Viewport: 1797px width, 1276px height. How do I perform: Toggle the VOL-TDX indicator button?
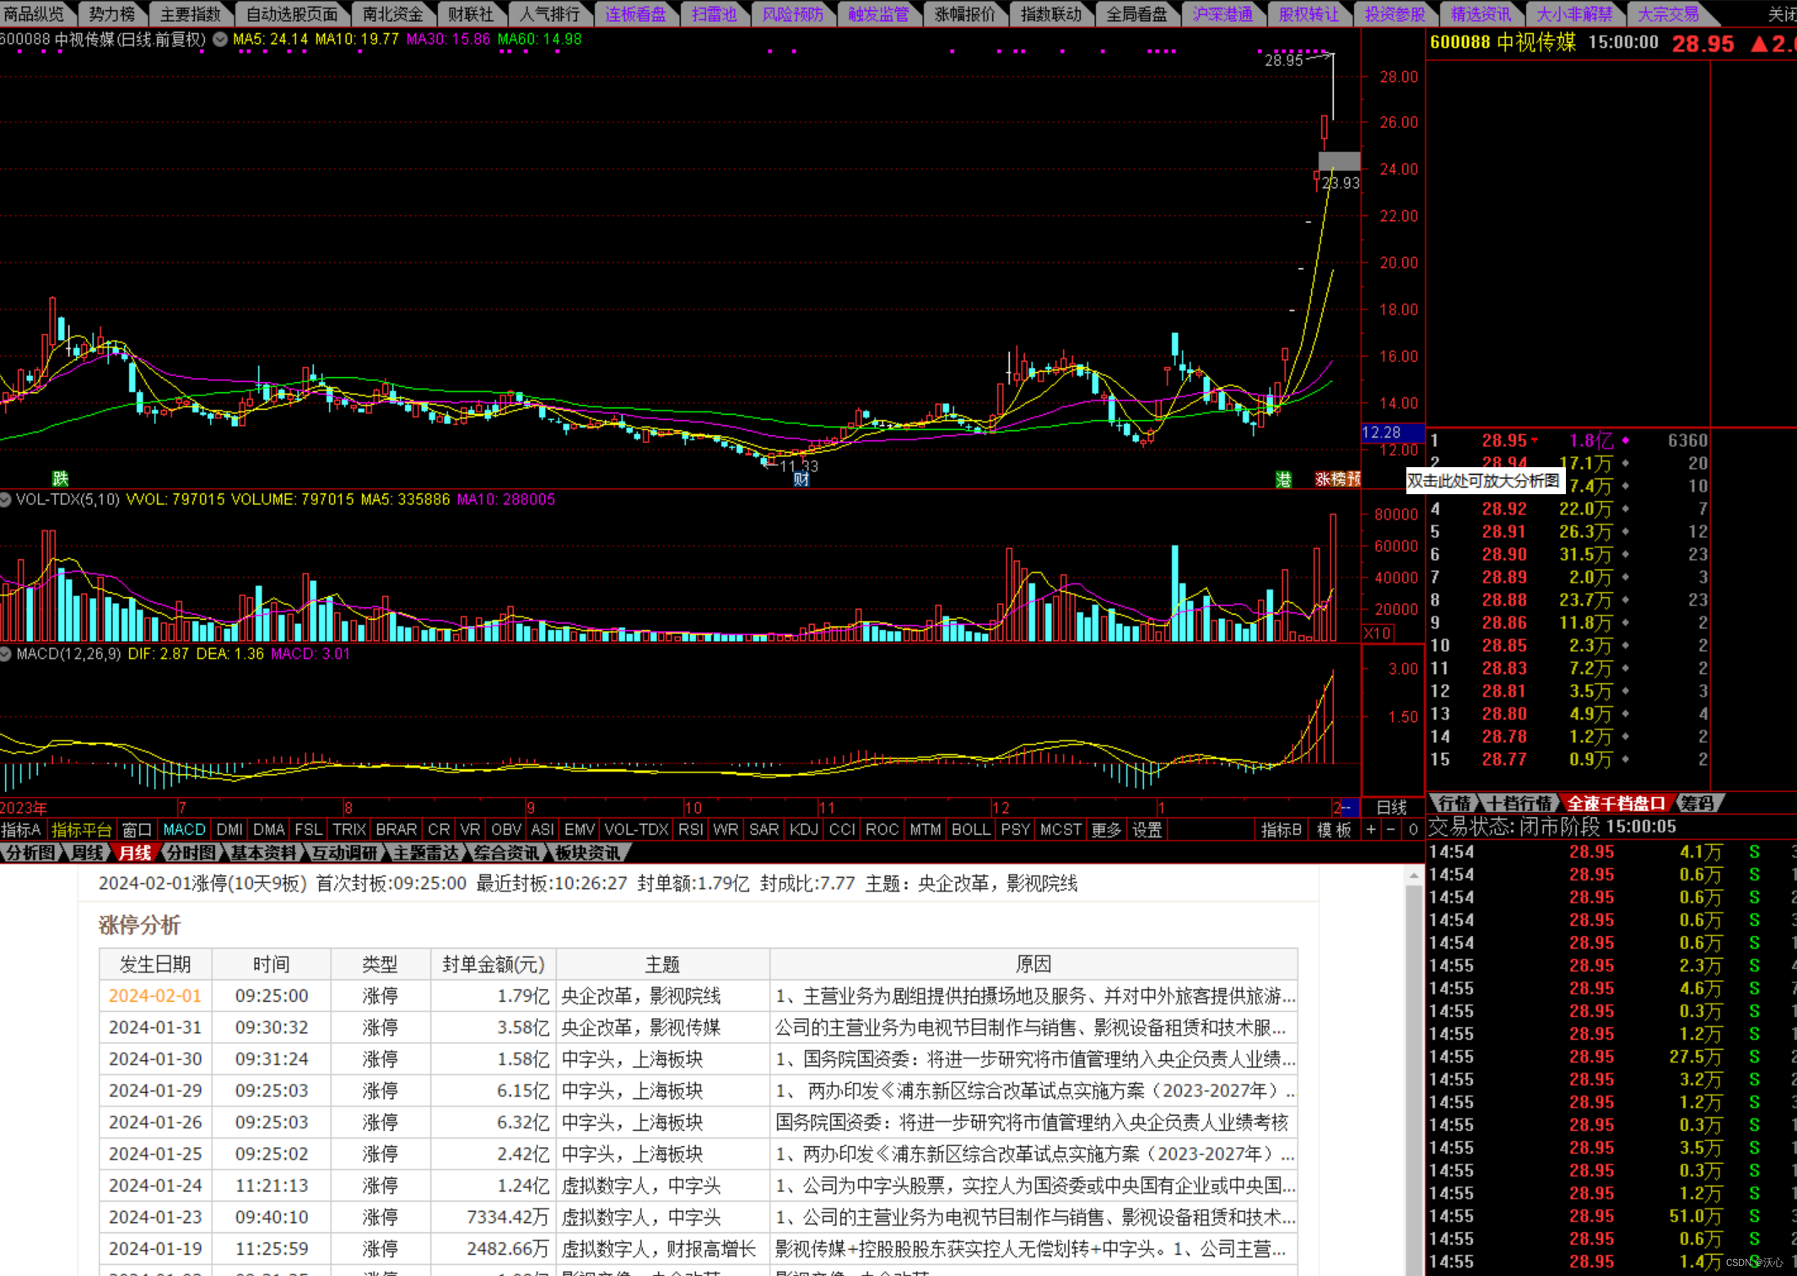point(636,830)
